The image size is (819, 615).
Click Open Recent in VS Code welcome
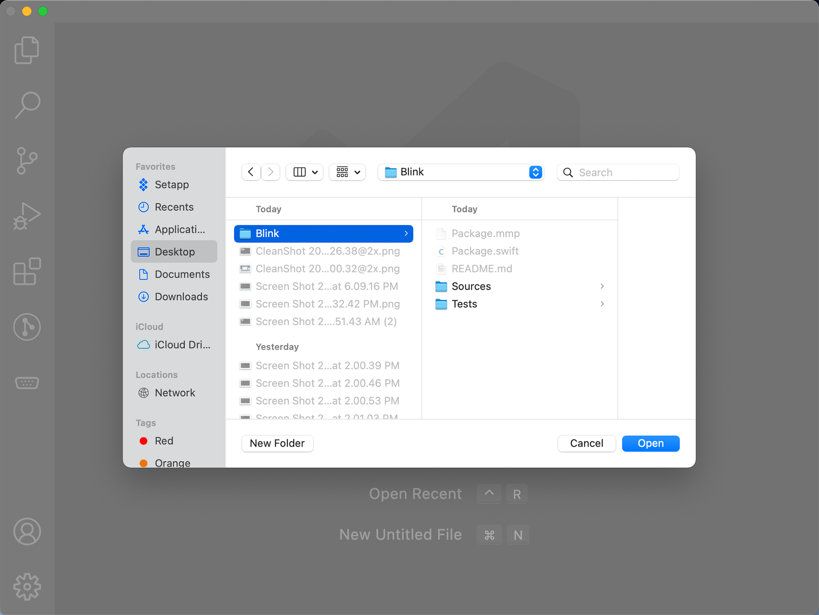click(x=415, y=494)
